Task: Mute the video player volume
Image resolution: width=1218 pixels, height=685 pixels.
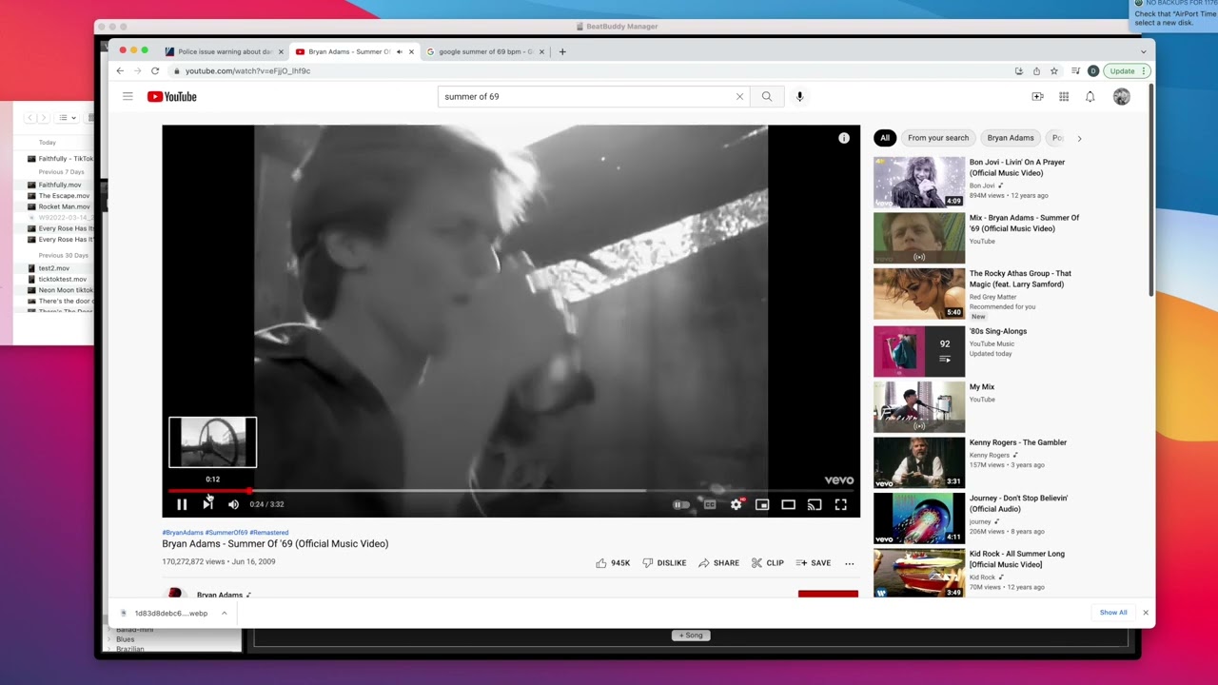Action: pyautogui.click(x=233, y=504)
